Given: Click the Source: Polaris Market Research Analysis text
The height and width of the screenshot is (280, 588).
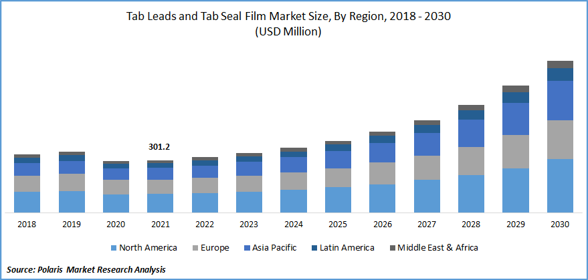Looking at the screenshot, I should point(86,269).
